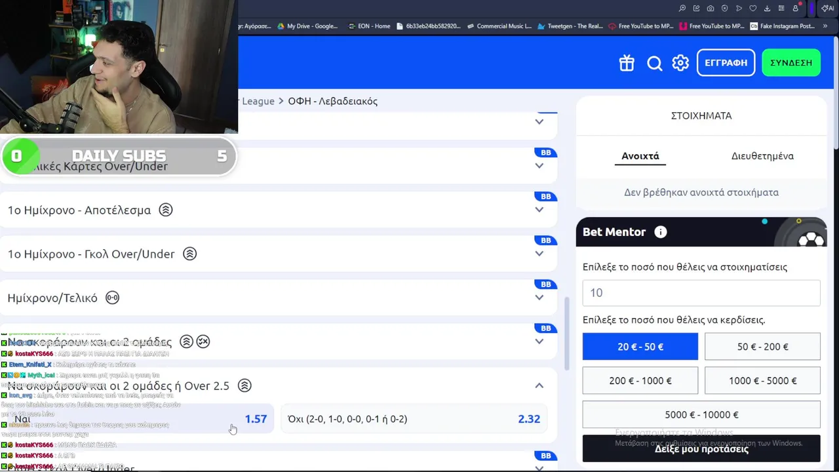Select the 20 € - 50 € range

[640, 347]
